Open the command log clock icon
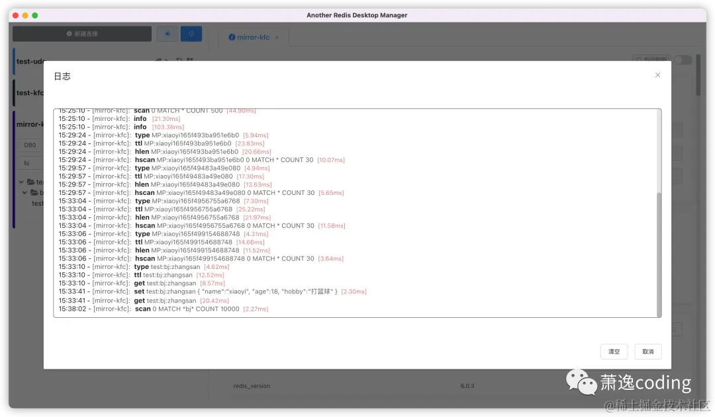This screenshot has width=715, height=417. (x=191, y=34)
